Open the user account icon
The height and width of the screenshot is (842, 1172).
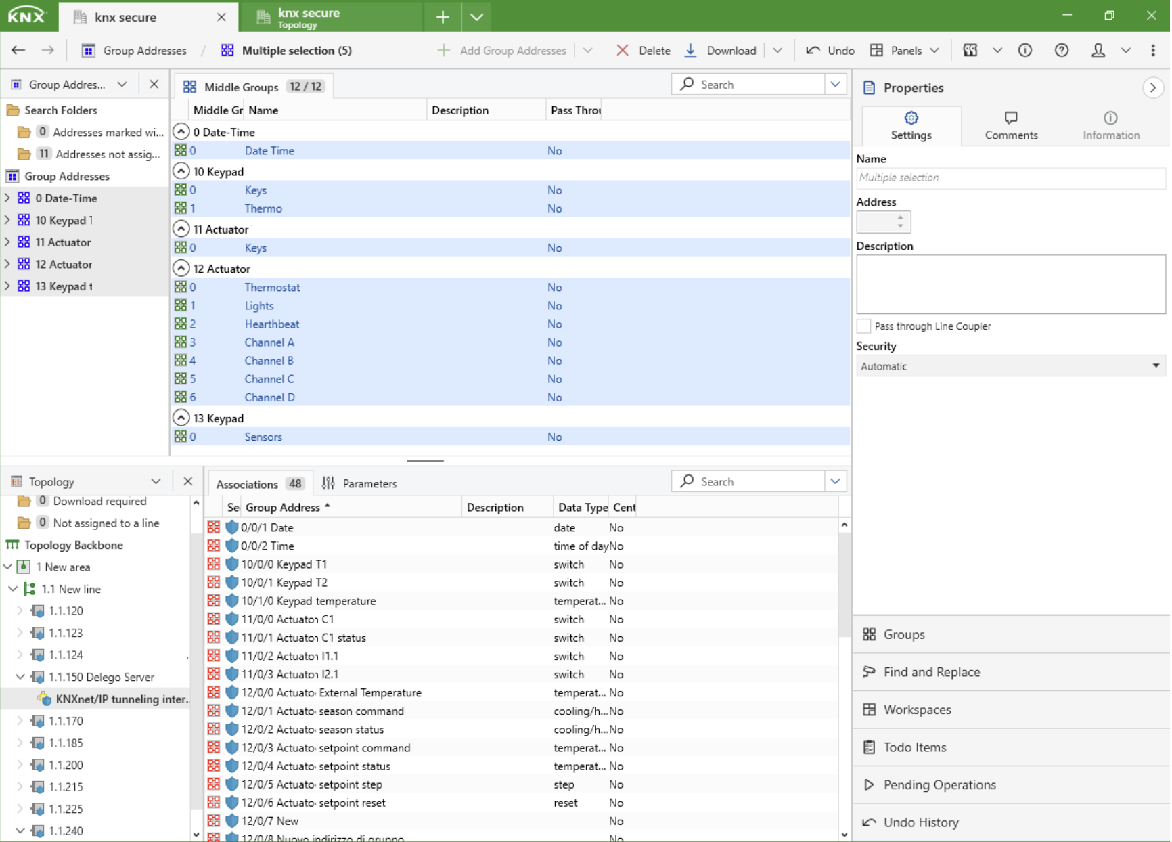(x=1098, y=50)
